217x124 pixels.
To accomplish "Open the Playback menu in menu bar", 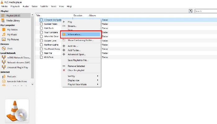I will (x=15, y=6).
